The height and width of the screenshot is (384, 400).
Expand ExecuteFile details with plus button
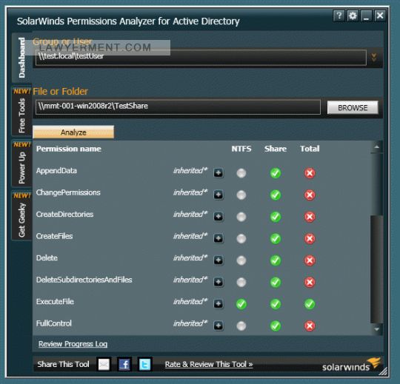point(219,304)
